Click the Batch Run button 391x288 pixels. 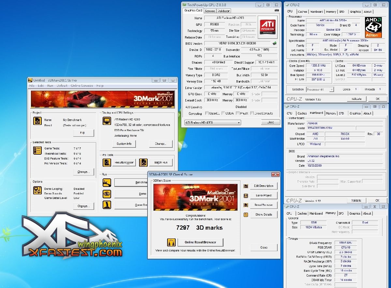pos(161,162)
